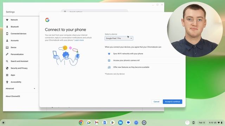Open Messages app from the shelf
Image resolution: width=225 pixels, height=126 pixels.
[128, 122]
